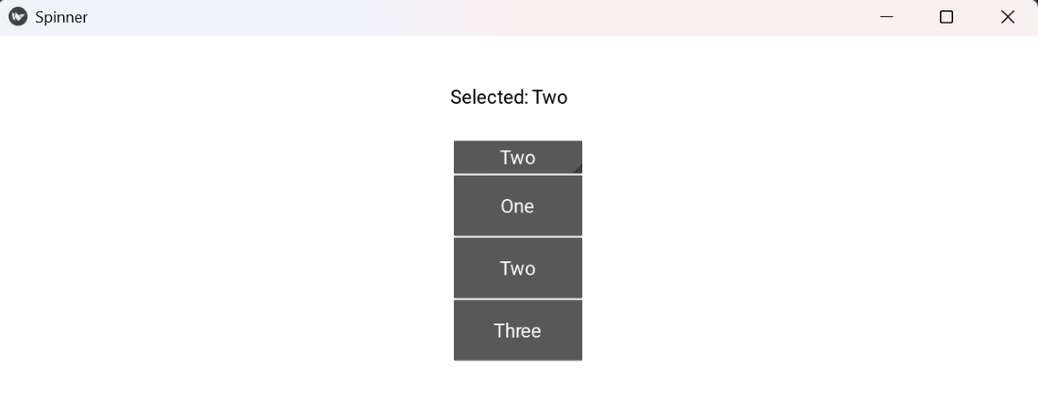Click the "Selected: Two" status label
Viewport: 1038px width, 399px height.
pos(509,97)
